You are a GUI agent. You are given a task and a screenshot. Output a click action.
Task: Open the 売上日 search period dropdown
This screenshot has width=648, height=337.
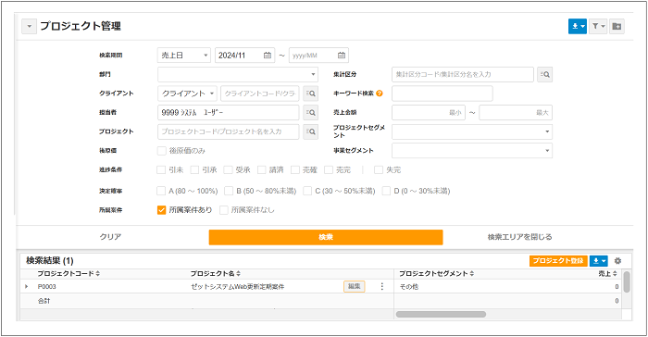coord(184,55)
